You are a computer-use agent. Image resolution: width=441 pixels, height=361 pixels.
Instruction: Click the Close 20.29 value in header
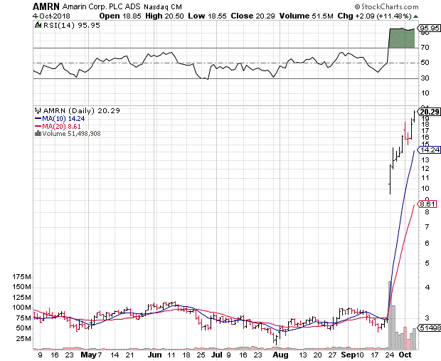(x=253, y=16)
